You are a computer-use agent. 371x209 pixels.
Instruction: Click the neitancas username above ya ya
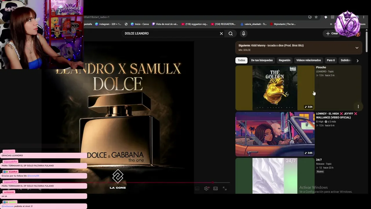[9, 192]
